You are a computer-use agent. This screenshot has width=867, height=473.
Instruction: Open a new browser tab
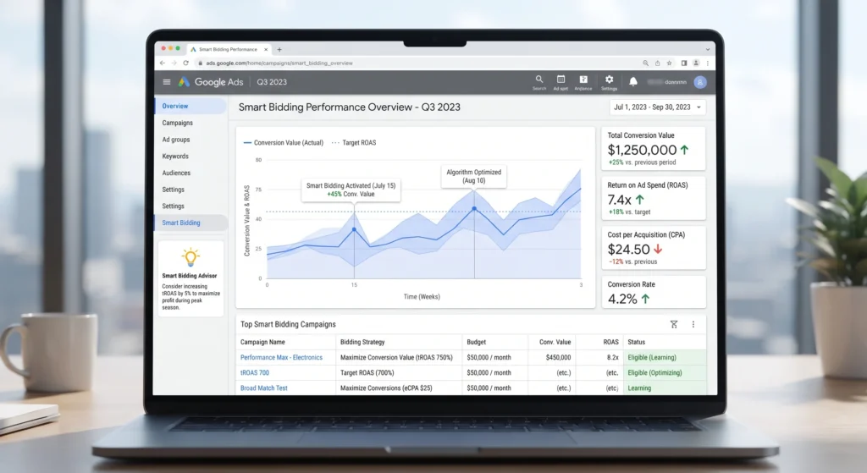[x=279, y=49]
